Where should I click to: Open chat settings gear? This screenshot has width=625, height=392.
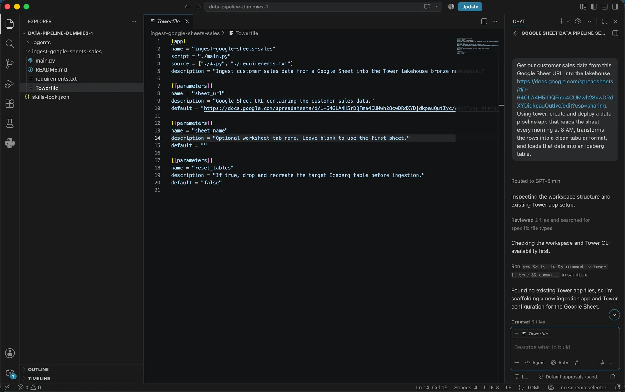[x=578, y=21]
